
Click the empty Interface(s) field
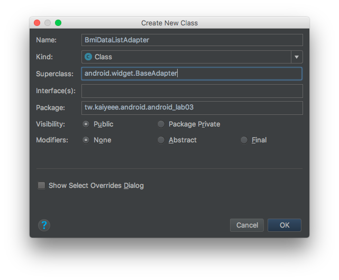[x=192, y=91]
